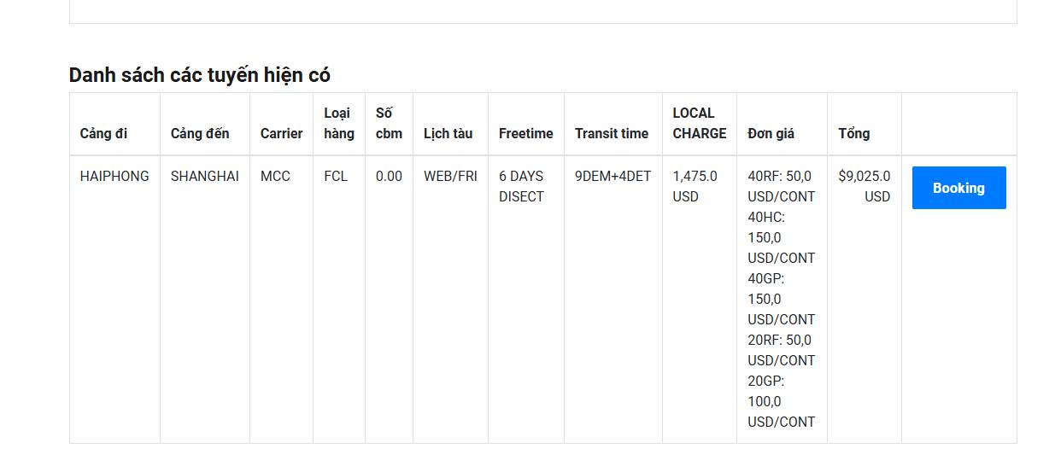Click the 'Đơn giá' column header
Screen dimensions: 1055x472
771,133
